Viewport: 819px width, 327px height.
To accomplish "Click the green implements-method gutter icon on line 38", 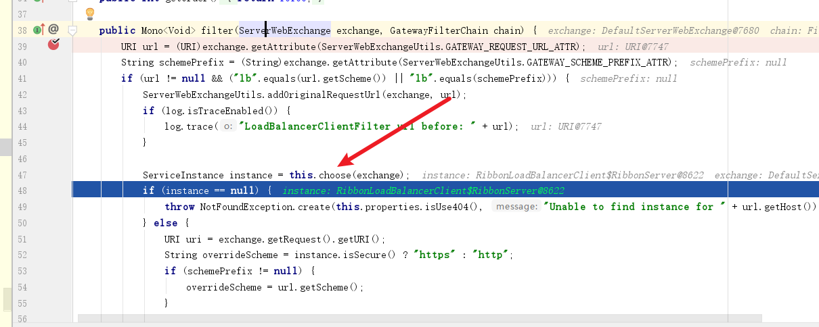I will tap(38, 29).
